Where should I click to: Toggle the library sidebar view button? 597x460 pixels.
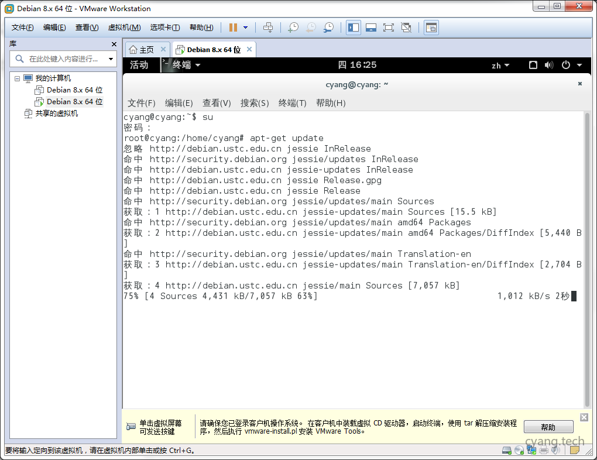(x=354, y=28)
